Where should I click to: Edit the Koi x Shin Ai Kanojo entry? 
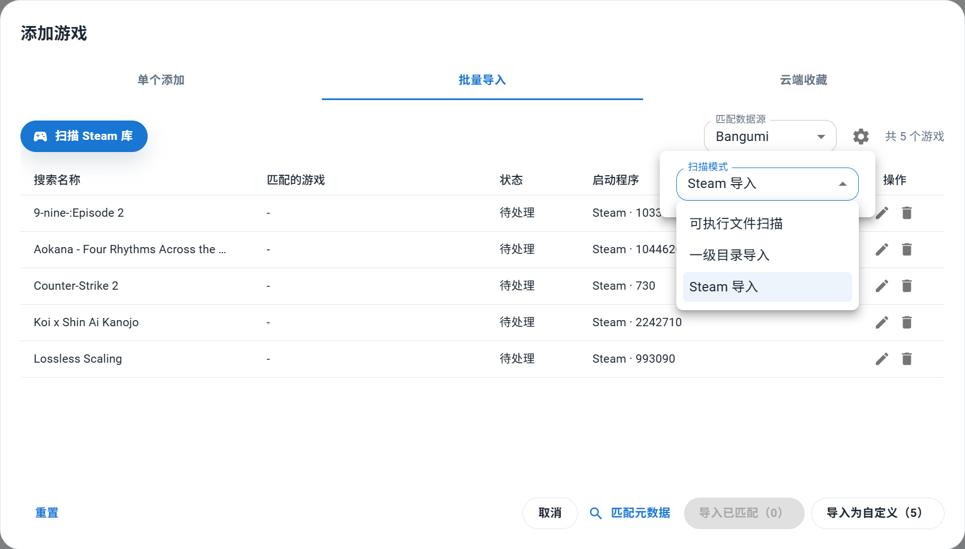(x=882, y=322)
